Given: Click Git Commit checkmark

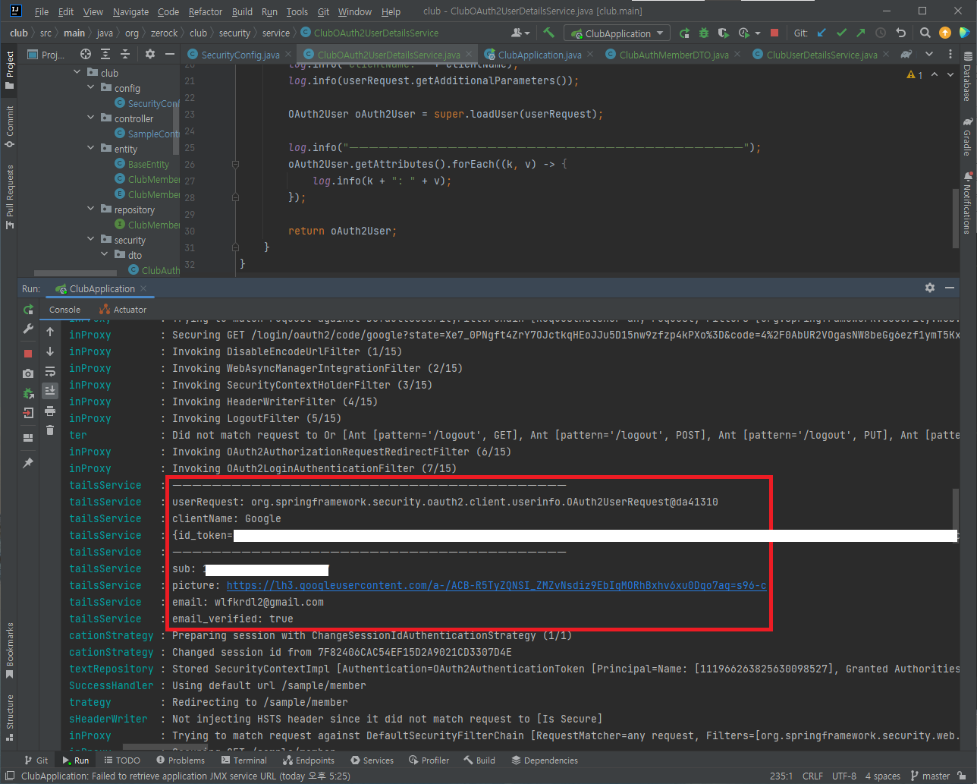Looking at the screenshot, I should pyautogui.click(x=841, y=33).
